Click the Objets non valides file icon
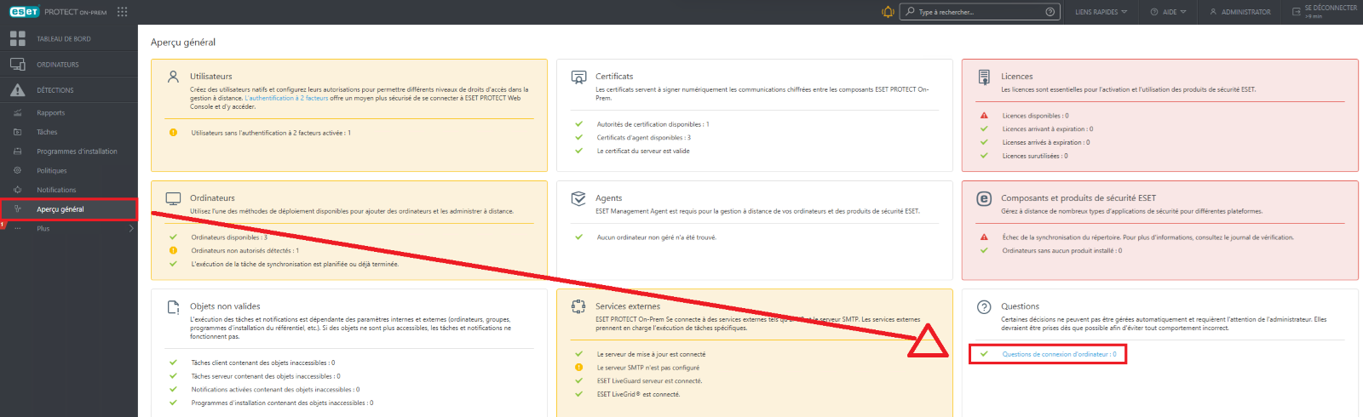Screen dimensions: 1363x417 (173, 307)
